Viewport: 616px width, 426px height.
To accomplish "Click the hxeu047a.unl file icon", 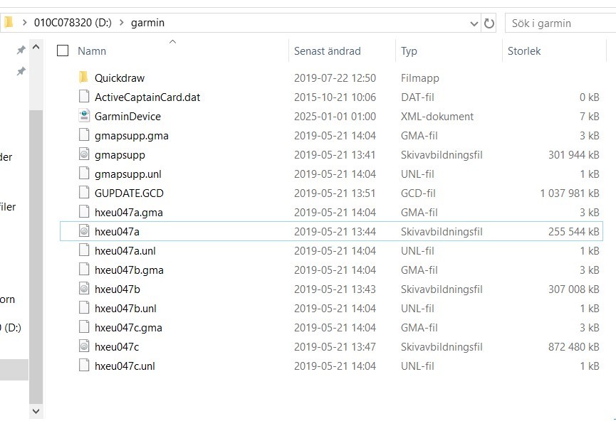I will pyautogui.click(x=84, y=250).
